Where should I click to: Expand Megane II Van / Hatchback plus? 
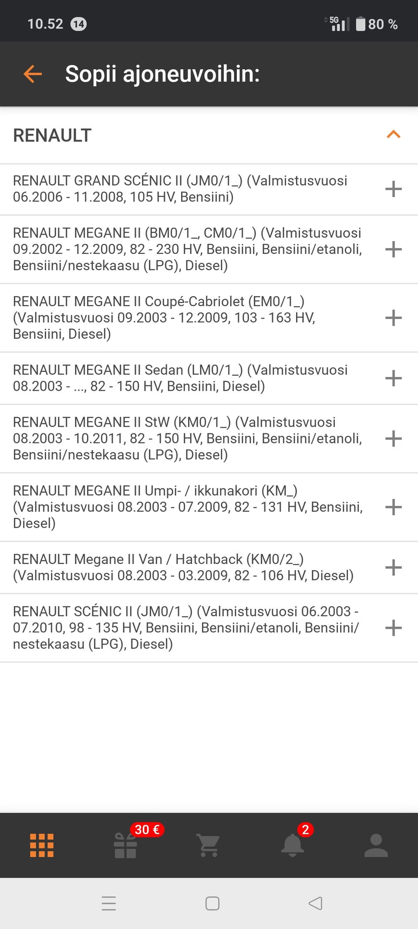(x=393, y=568)
